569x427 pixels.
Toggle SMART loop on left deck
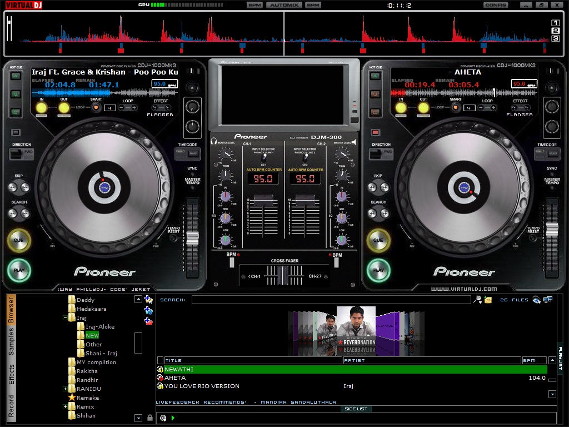coord(96,107)
